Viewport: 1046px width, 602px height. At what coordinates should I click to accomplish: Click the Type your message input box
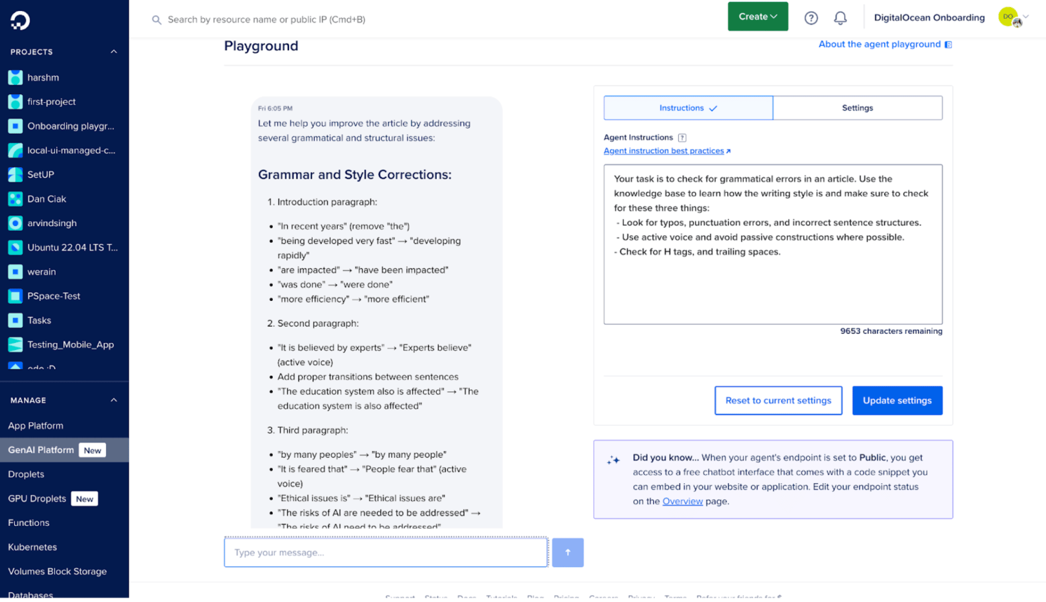point(386,553)
